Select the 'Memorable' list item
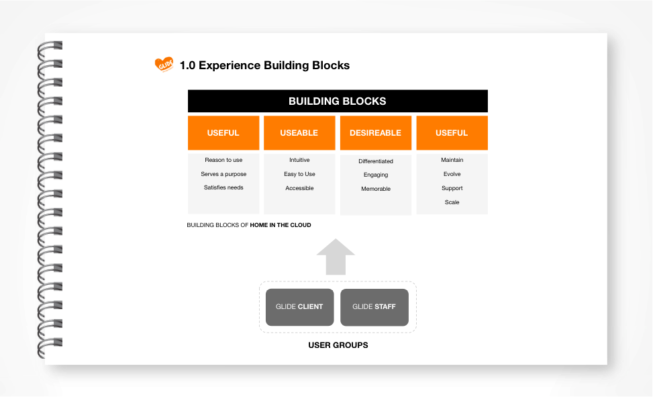Viewport: 653px width, 397px height. (x=376, y=189)
